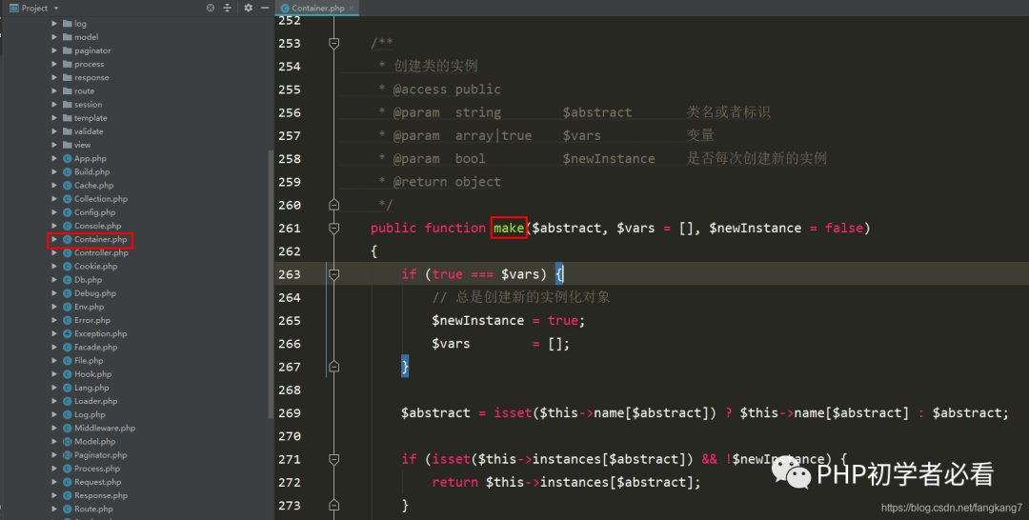Click the fold end marker at line 267

(x=334, y=367)
